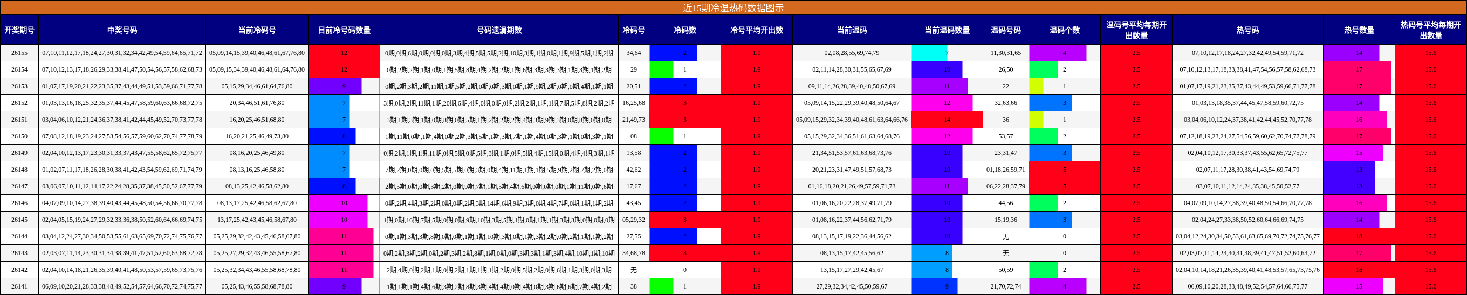Click cold numbers cell 05,25,43,46,55,58,68,78,80
Viewport: 1467px width, 295px height.
(257, 286)
